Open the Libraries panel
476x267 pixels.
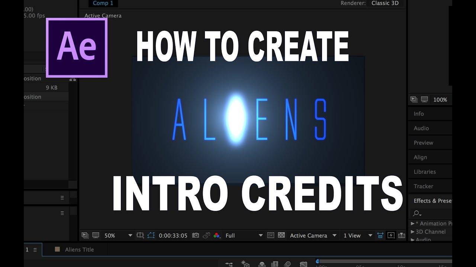425,172
